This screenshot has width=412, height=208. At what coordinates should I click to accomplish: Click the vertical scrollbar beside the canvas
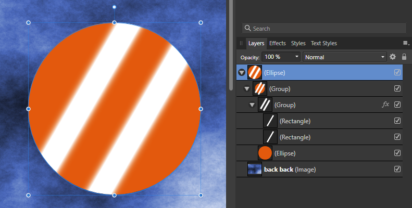[x=231, y=45]
